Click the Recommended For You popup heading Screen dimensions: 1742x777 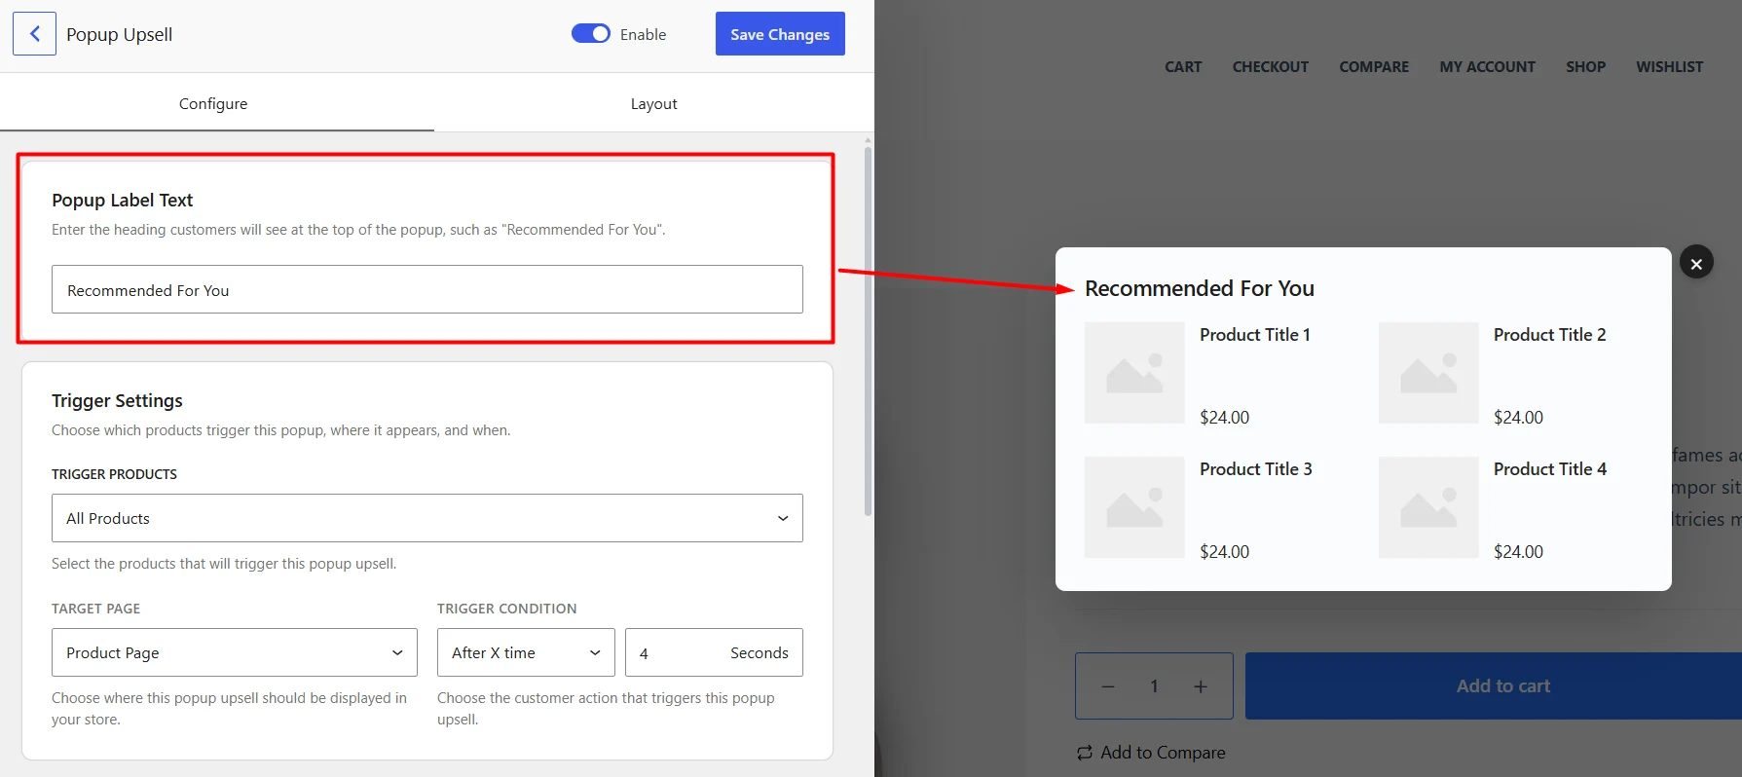(x=1200, y=288)
